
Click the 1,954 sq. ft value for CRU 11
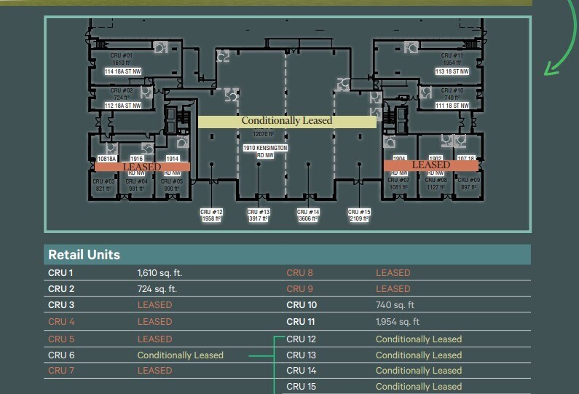click(398, 322)
